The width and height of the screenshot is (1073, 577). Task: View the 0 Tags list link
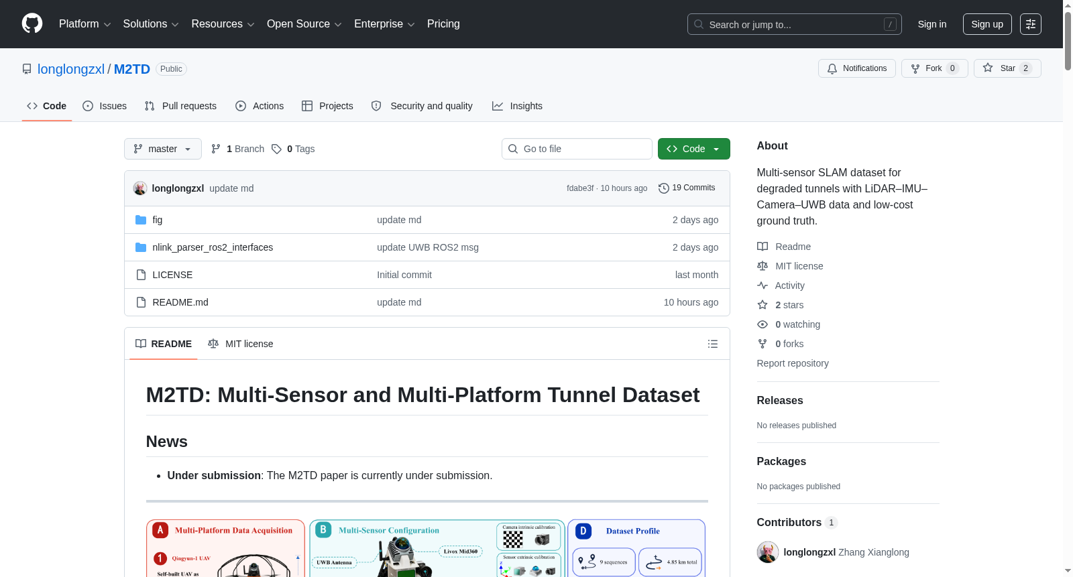click(x=294, y=149)
